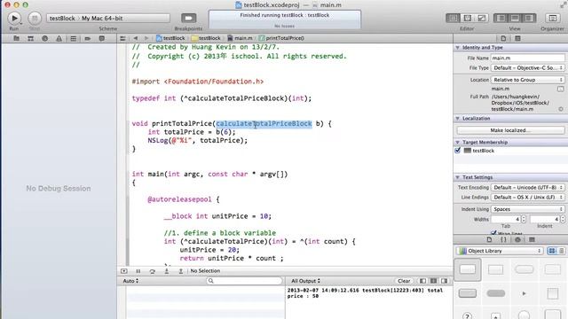Collapse the Localization section
Image resolution: width=568 pixels, height=319 pixels.
[x=458, y=118]
